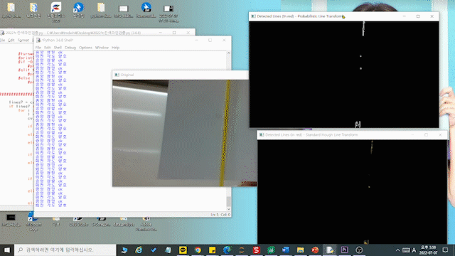The width and height of the screenshot is (455, 256).
Task: Select the python folder desktop icon
Action: click(101, 10)
